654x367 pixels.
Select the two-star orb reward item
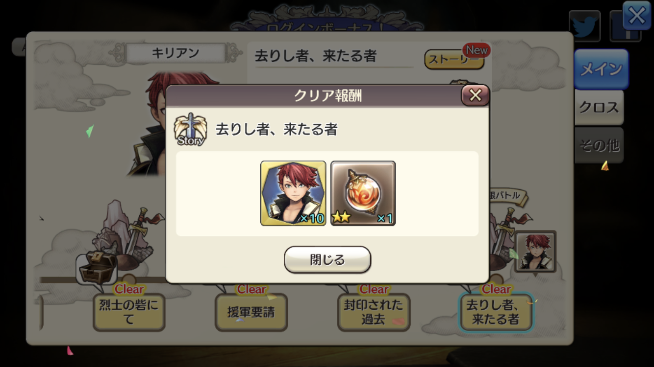[x=363, y=193]
